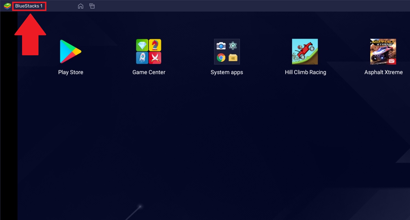The width and height of the screenshot is (410, 220).
Task: Select the Play Store label
Action: [x=71, y=72]
